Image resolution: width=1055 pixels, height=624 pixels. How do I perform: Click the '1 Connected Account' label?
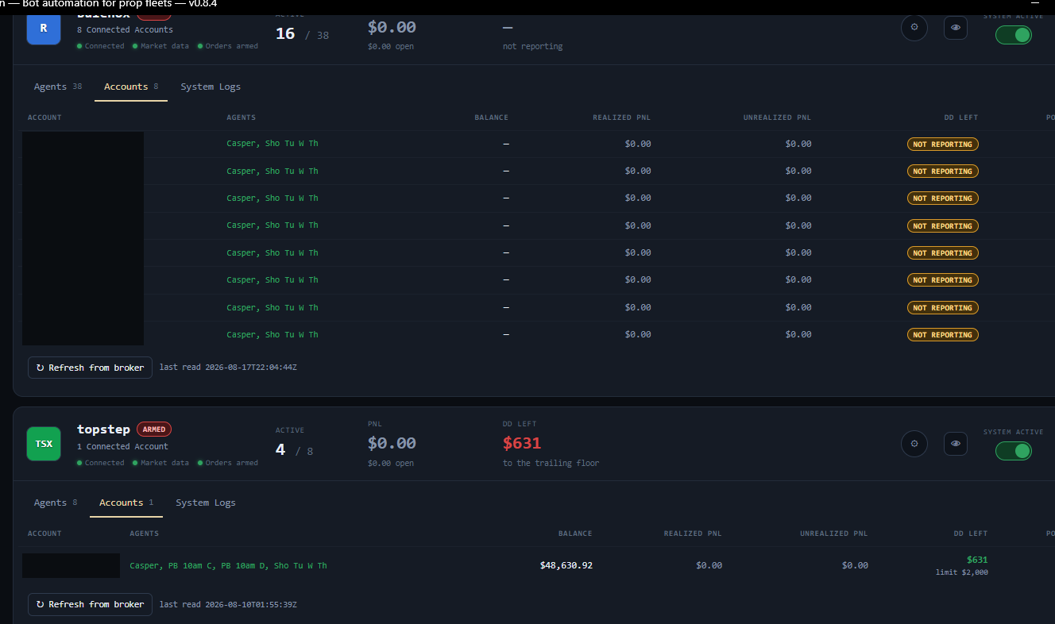tap(122, 446)
